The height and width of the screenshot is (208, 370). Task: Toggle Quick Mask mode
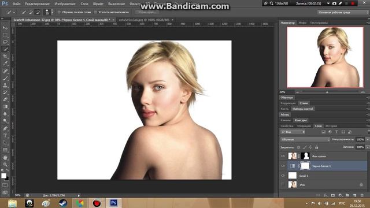pyautogui.click(x=5, y=185)
